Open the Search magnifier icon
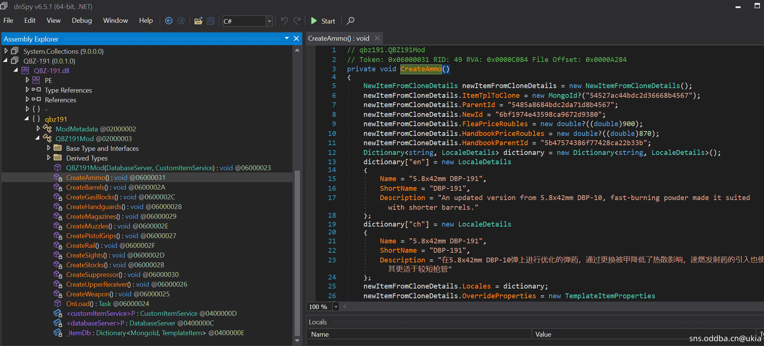This screenshot has height=346, width=764. tap(350, 21)
